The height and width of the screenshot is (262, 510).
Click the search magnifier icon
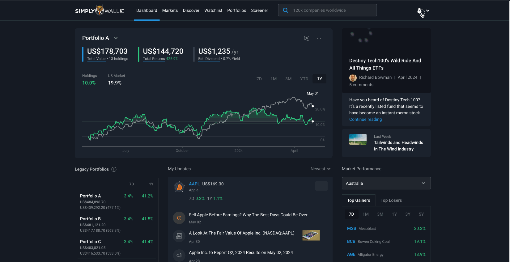(x=286, y=10)
